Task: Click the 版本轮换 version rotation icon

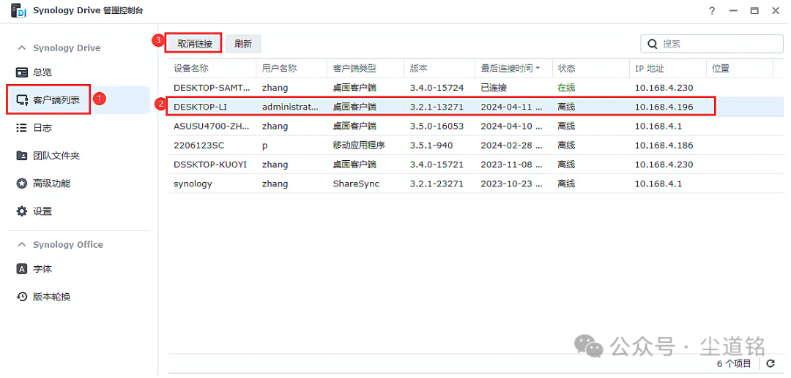Action: pos(22,297)
